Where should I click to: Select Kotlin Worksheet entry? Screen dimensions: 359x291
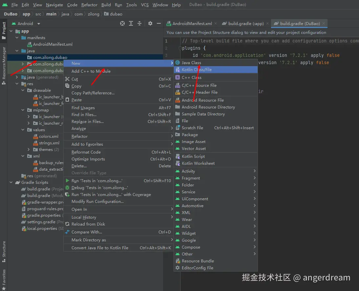pyautogui.click(x=216, y=163)
